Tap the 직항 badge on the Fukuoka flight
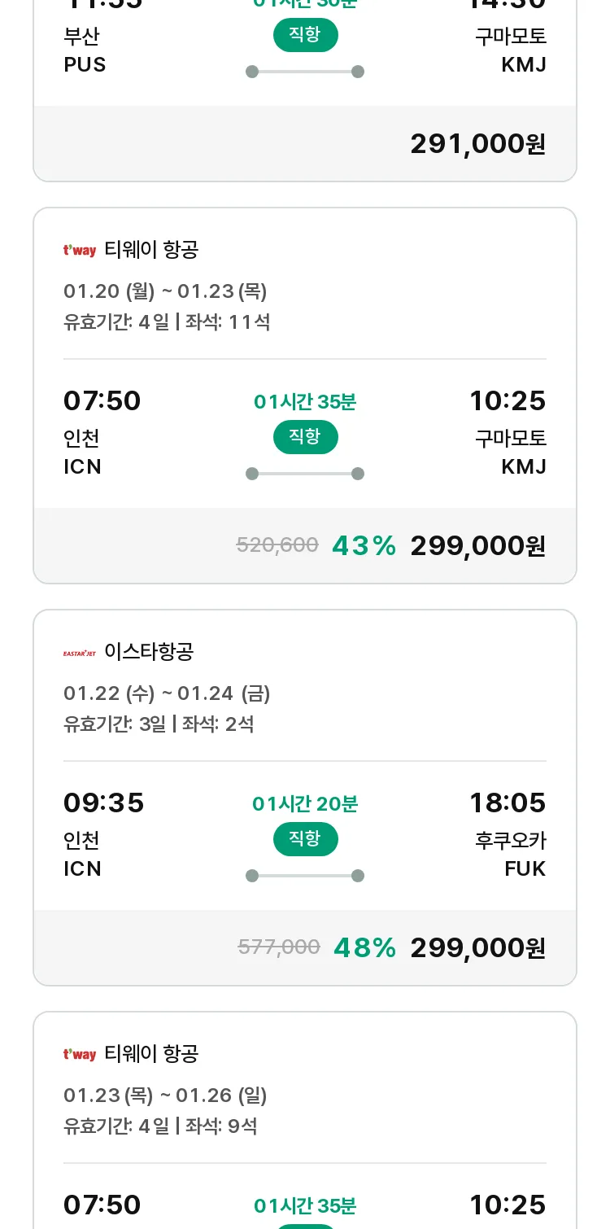Screen dimensions: 610x1229 coord(305,839)
